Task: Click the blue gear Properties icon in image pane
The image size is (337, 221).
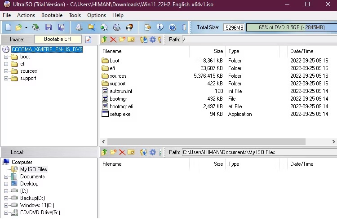Action: point(153,39)
